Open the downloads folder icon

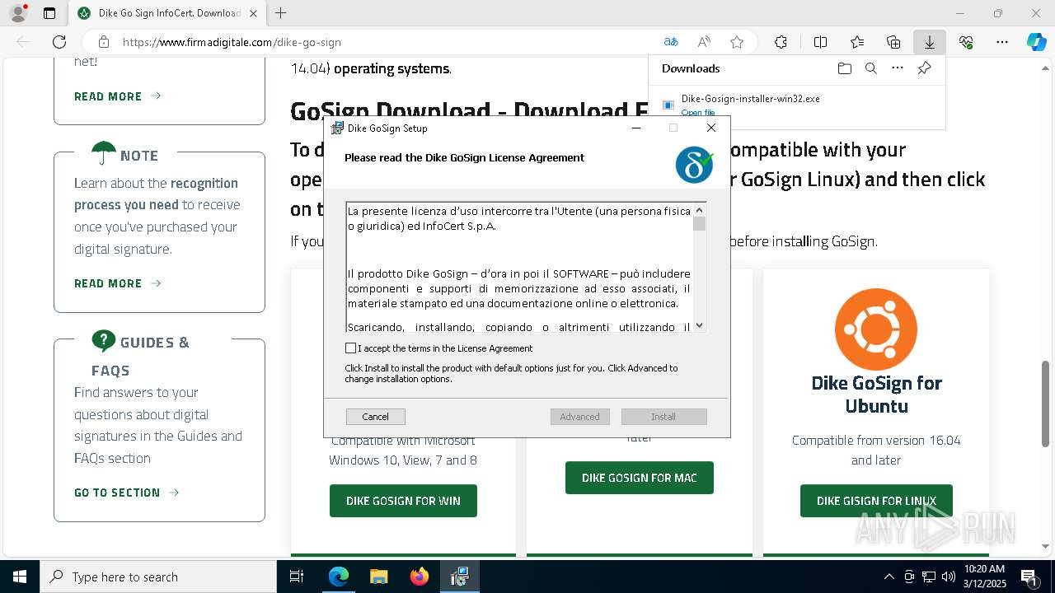click(x=844, y=68)
